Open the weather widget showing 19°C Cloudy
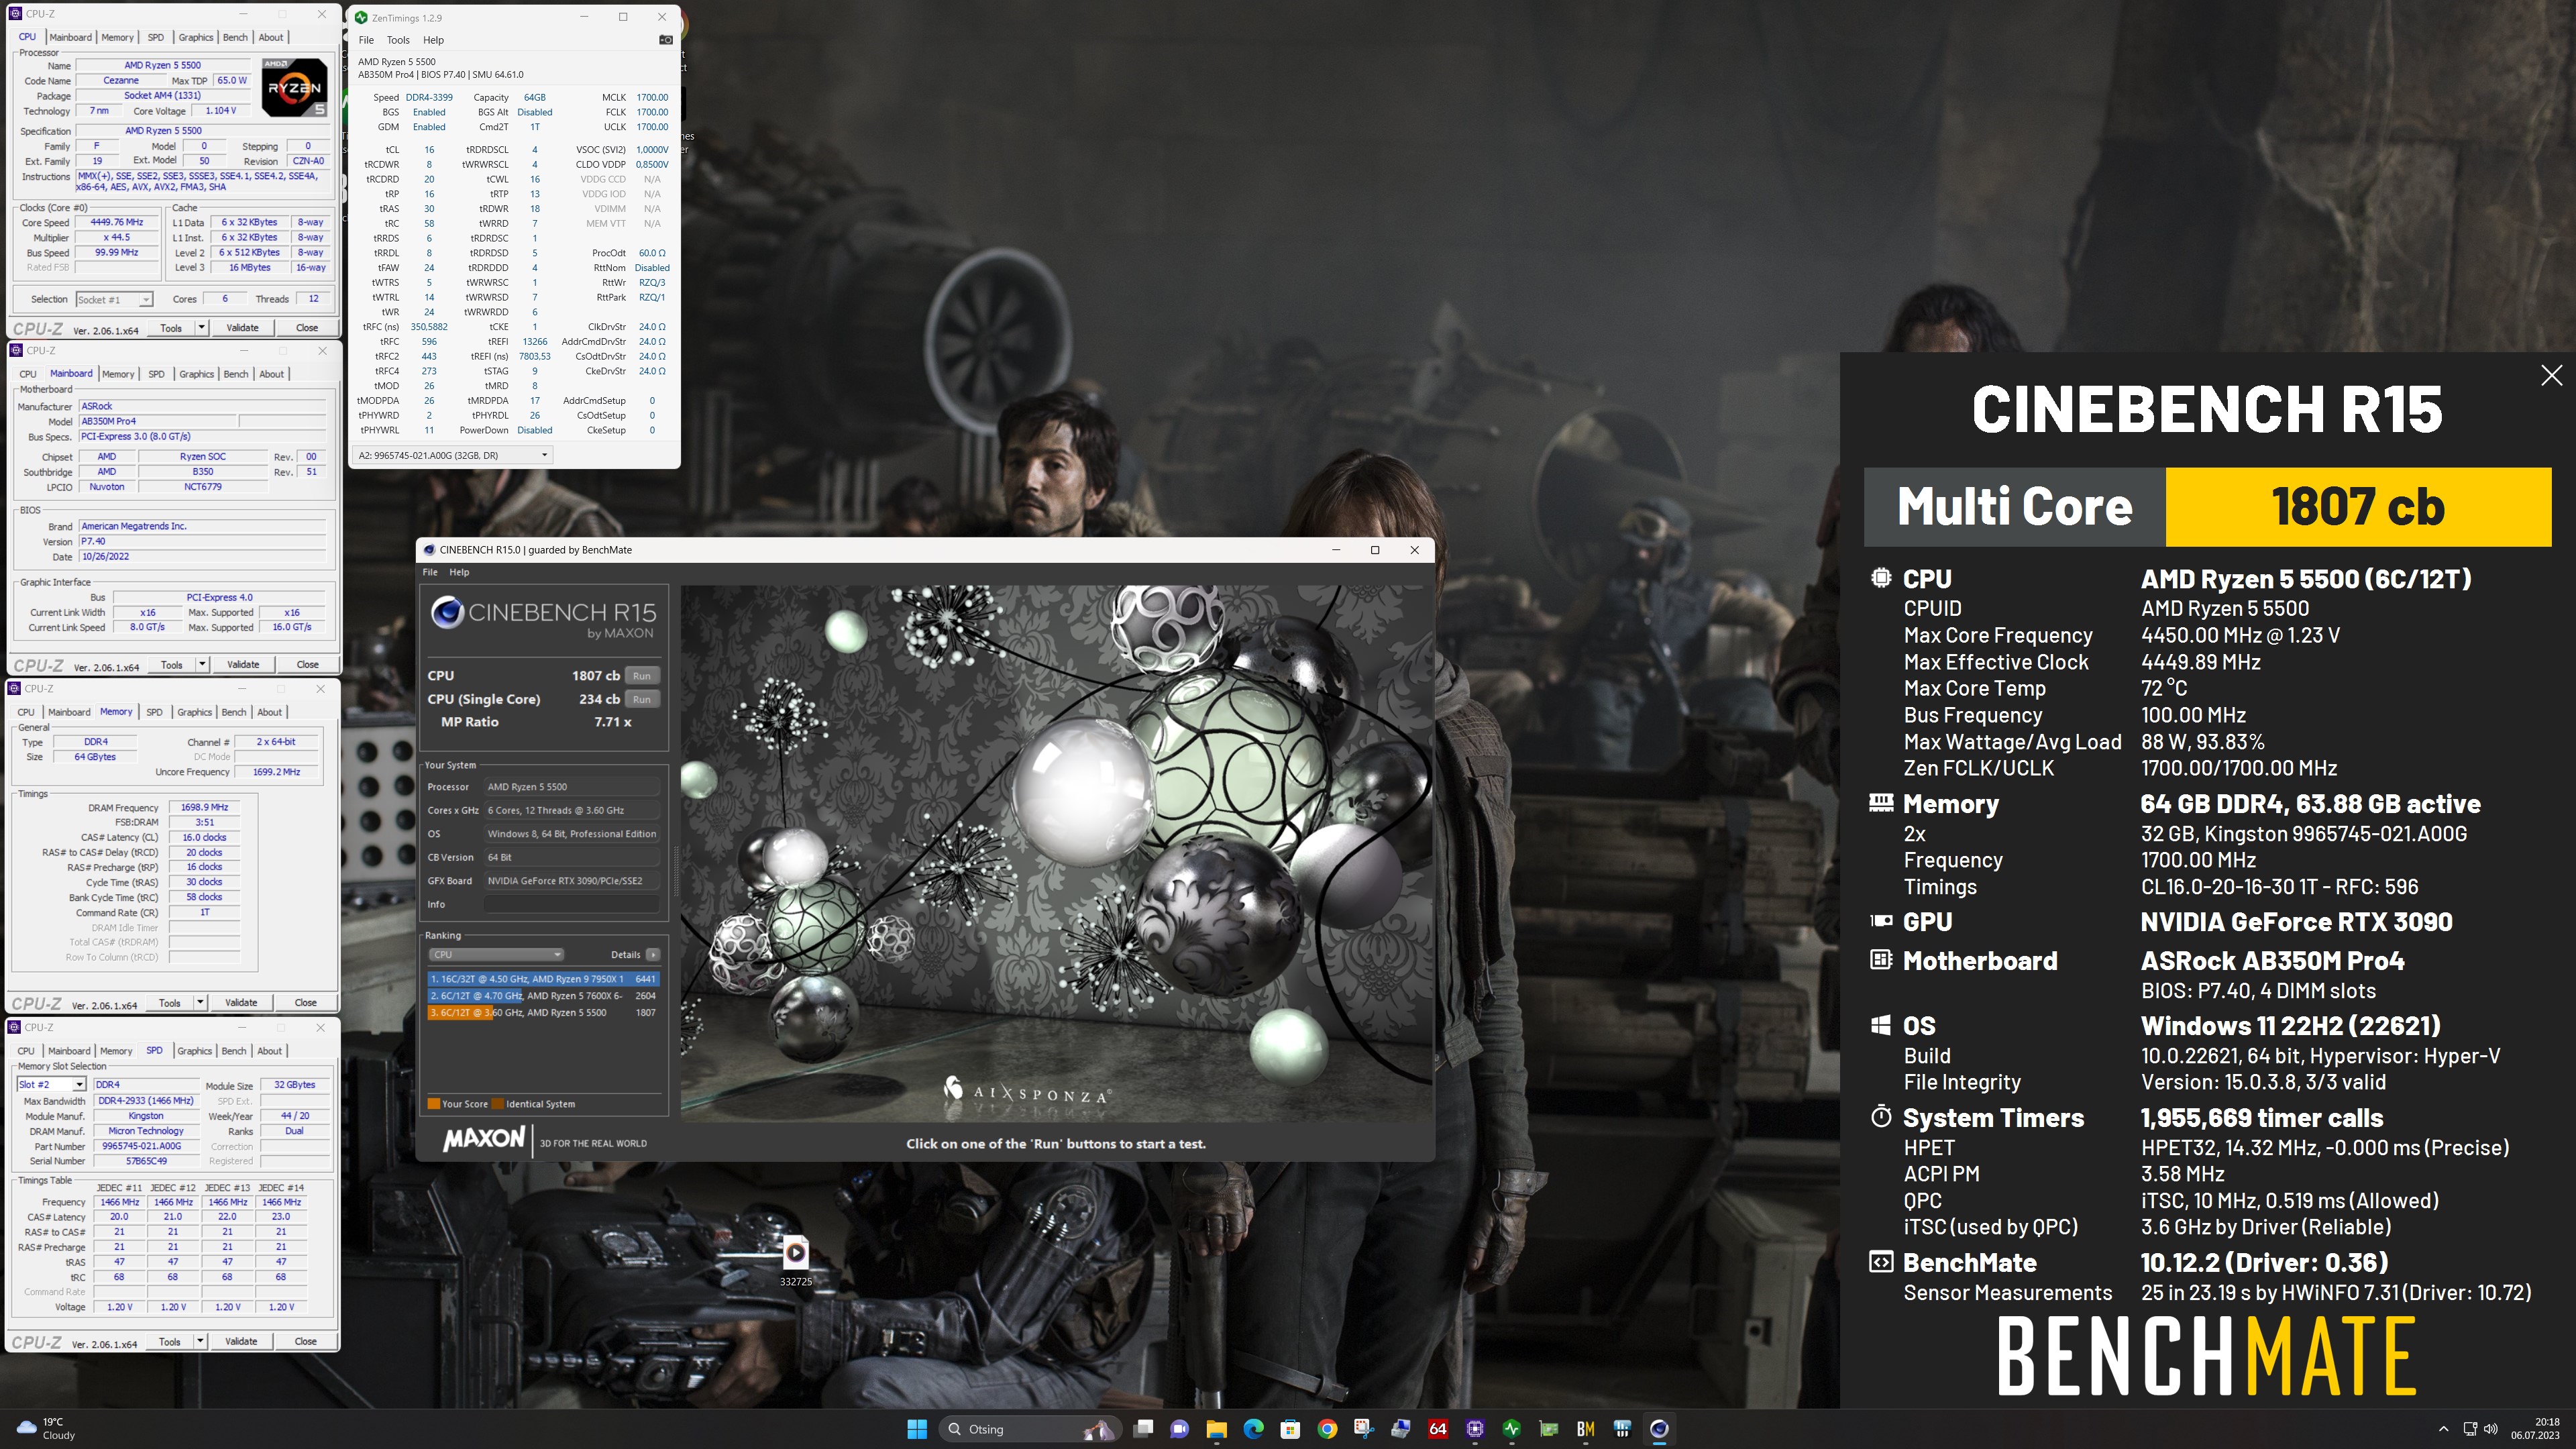 [x=47, y=1428]
